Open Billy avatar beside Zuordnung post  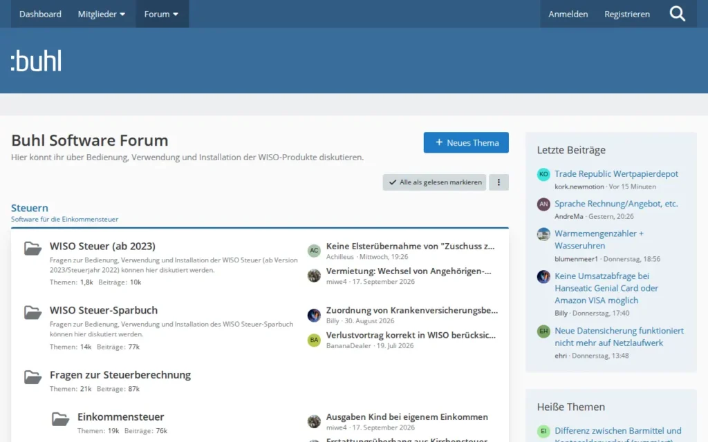(x=314, y=315)
